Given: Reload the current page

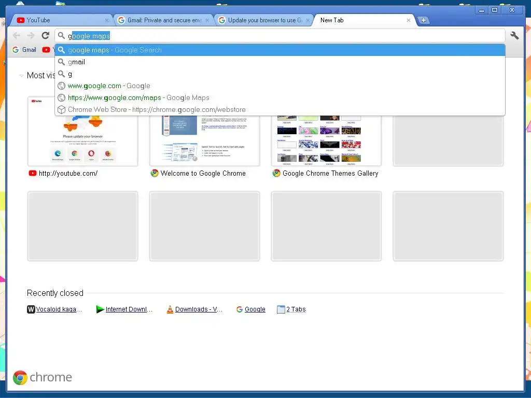Looking at the screenshot, I should tap(46, 35).
